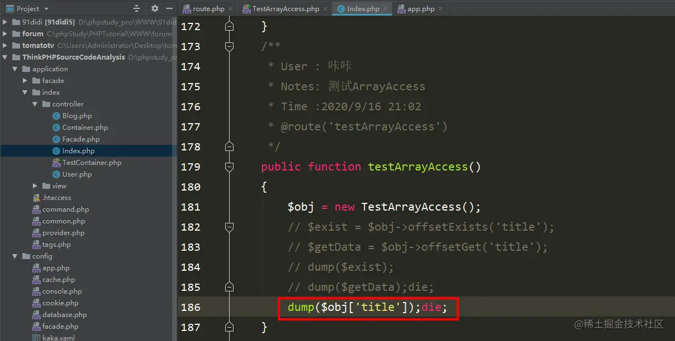This screenshot has height=341, width=675.
Task: Select Index.php in project tree
Action: click(x=79, y=151)
